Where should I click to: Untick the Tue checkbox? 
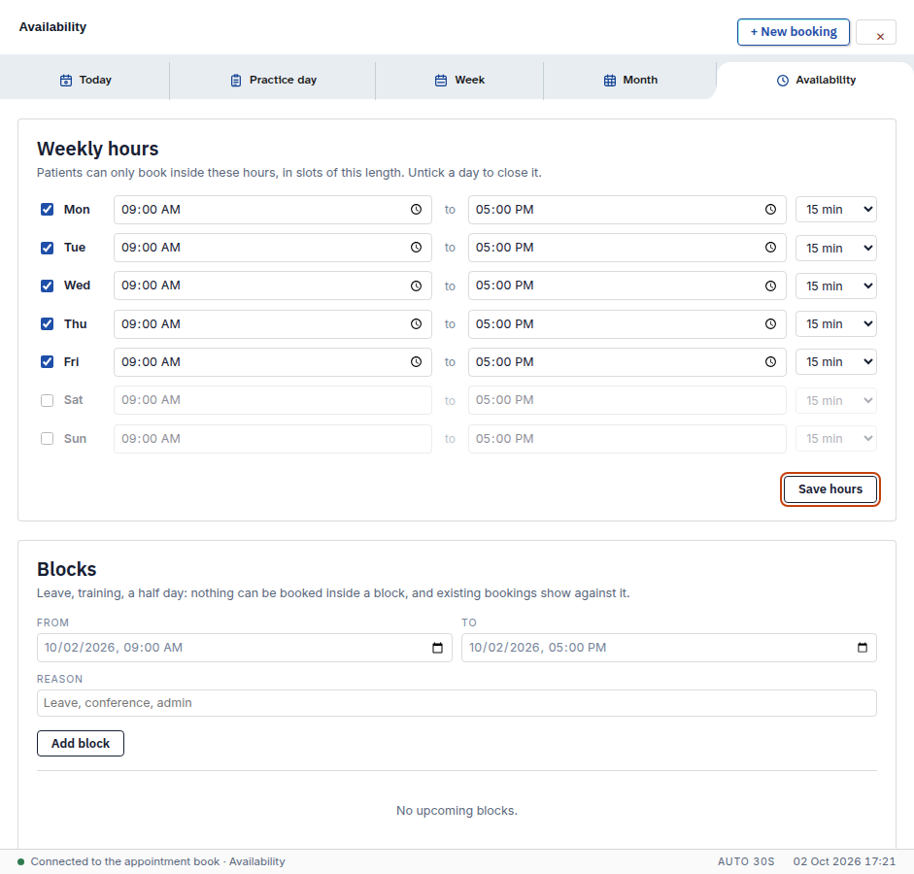[48, 248]
